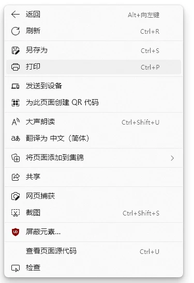Screen dimensions: 194x283
Task: Click the add to collections icon
Action: (x=16, y=158)
